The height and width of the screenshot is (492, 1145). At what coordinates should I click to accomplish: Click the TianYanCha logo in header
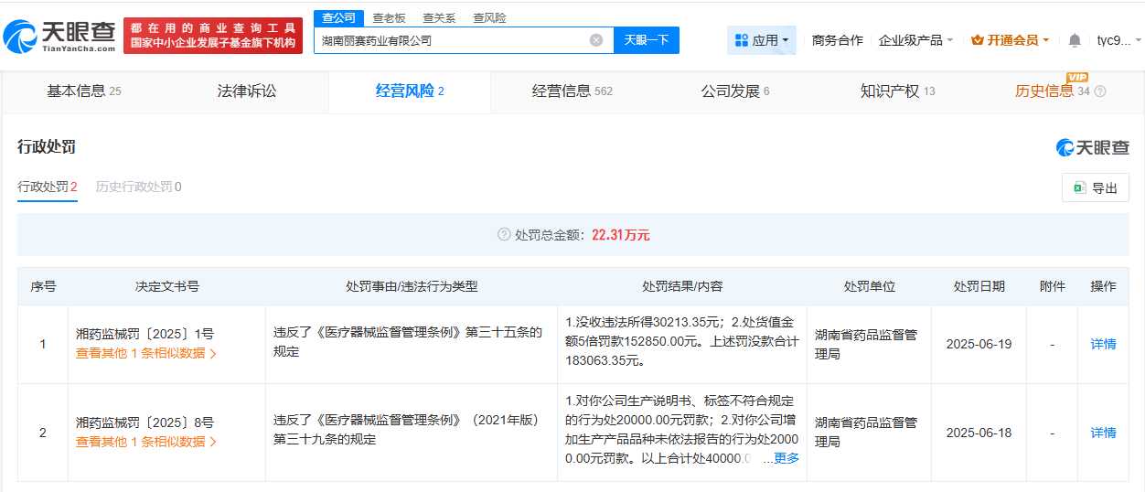(59, 36)
